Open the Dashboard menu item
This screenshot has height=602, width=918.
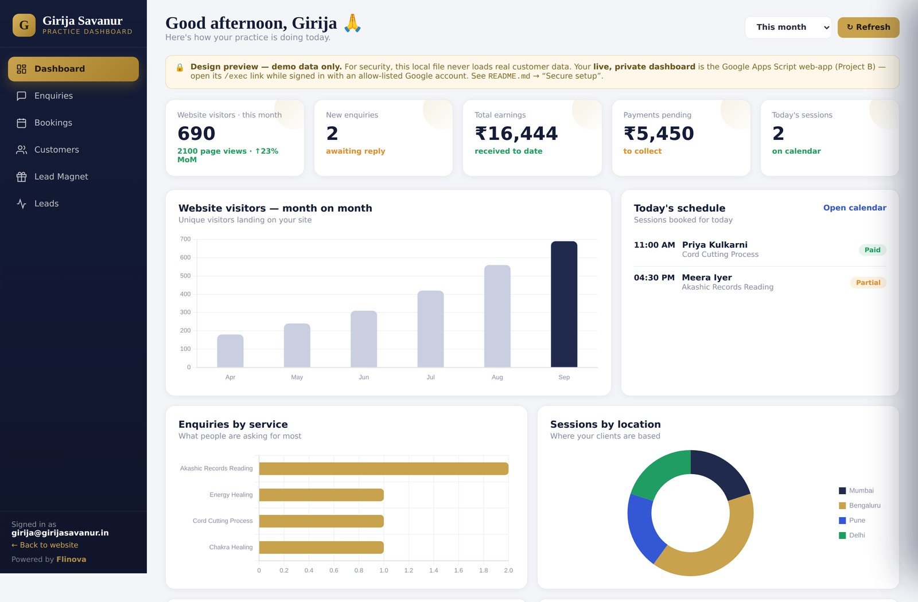coord(73,69)
